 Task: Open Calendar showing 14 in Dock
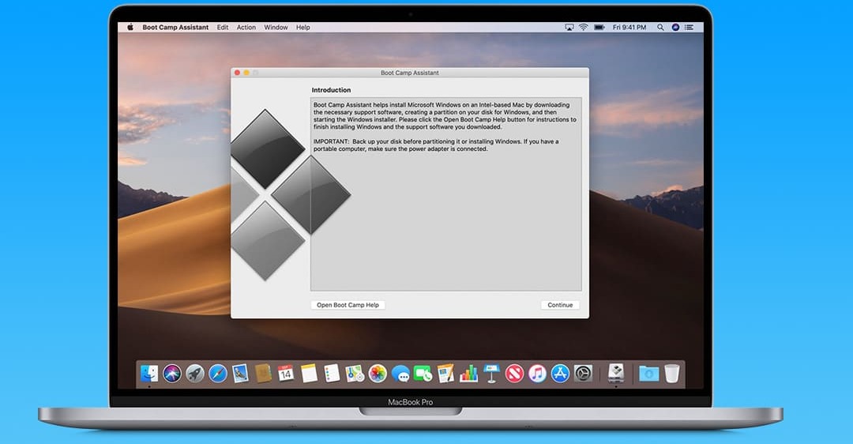point(286,374)
